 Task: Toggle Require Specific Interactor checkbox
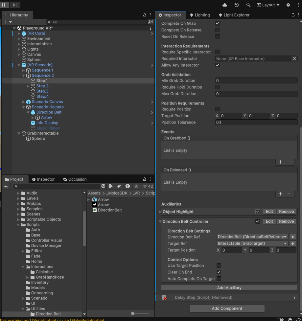click(x=218, y=52)
